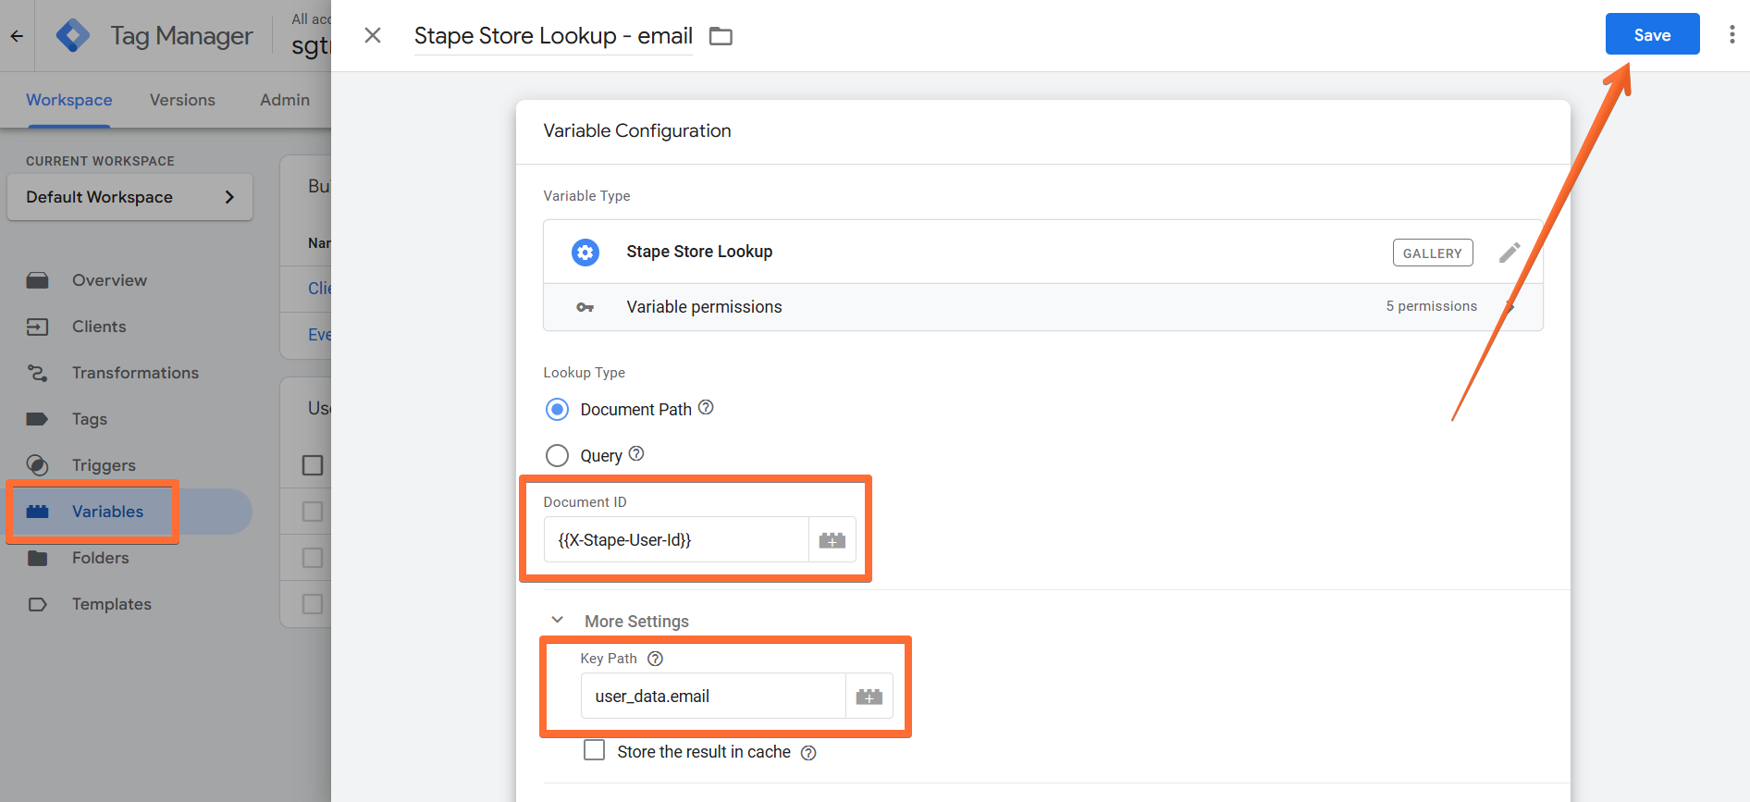
Task: Click the help icon next to Key Path
Action: click(x=656, y=659)
